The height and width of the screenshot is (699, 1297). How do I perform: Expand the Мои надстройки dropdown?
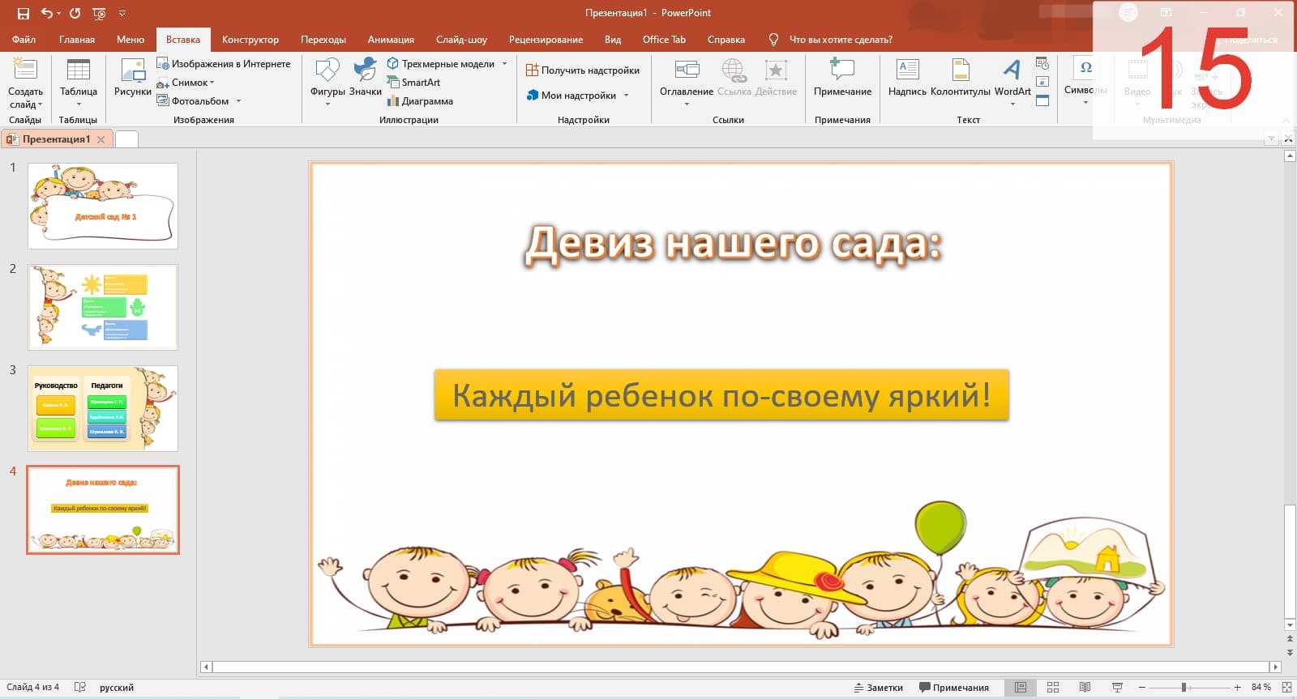click(x=626, y=96)
